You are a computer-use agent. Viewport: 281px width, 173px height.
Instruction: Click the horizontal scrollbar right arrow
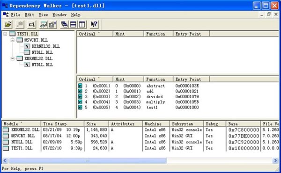(x=275, y=161)
